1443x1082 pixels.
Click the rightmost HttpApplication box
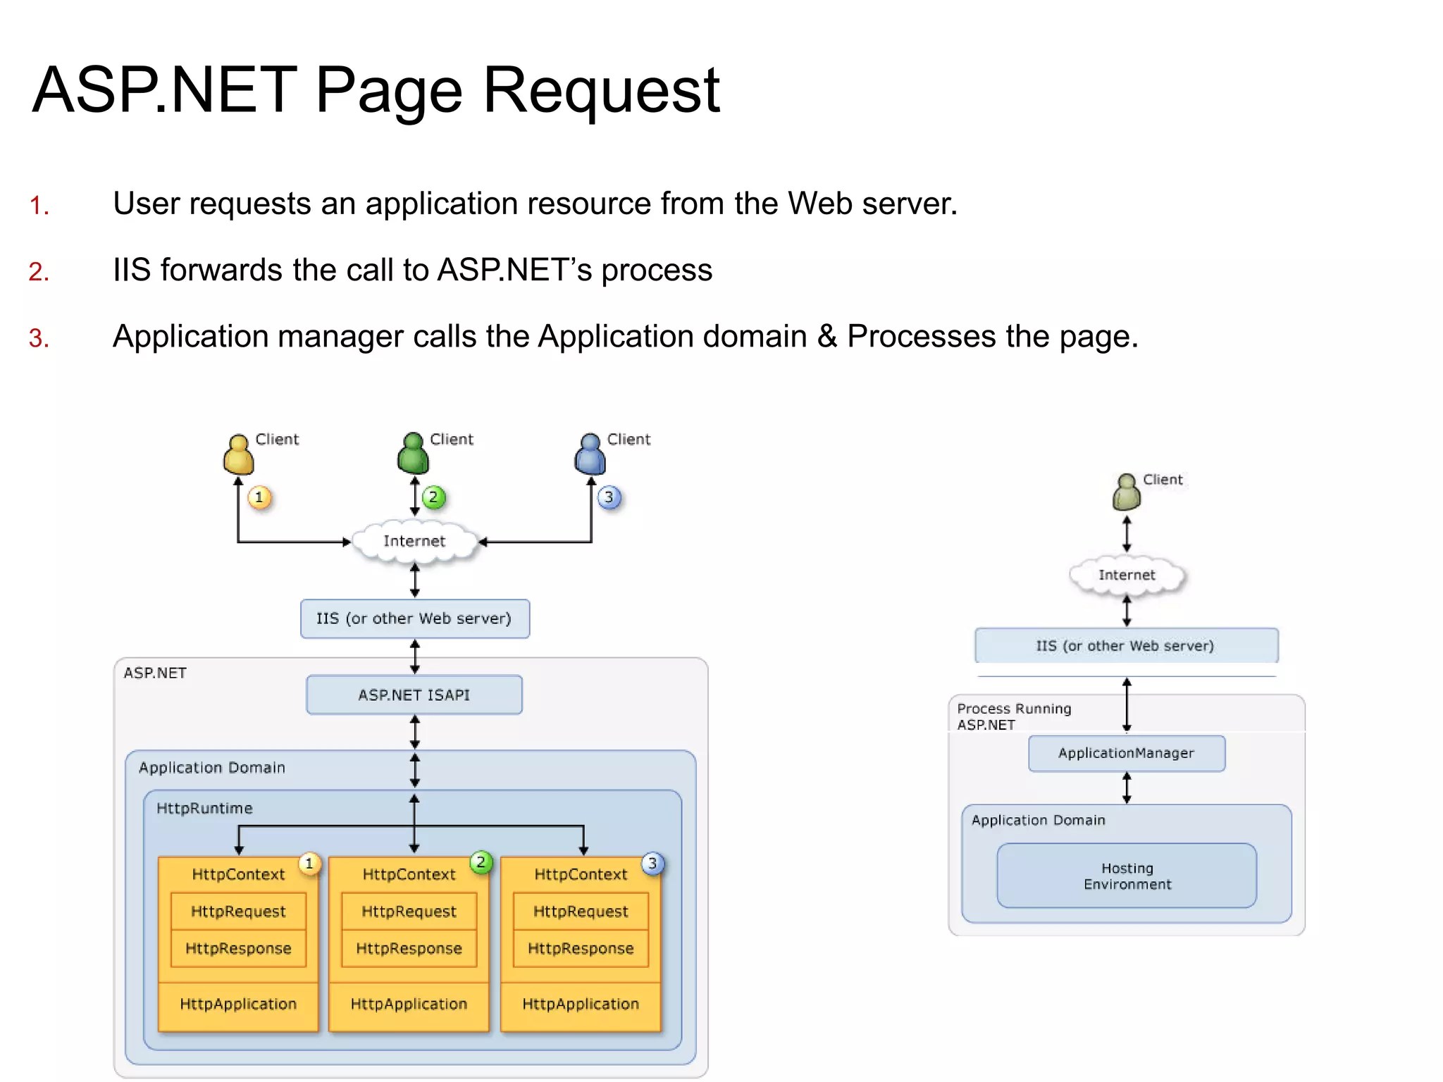coord(581,1004)
